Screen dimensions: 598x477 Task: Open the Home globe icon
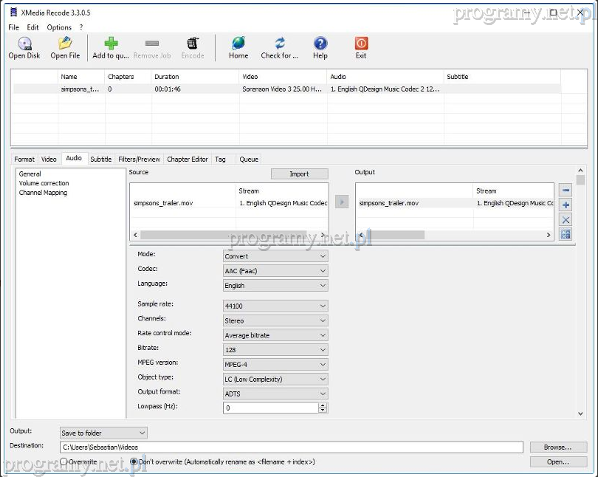pyautogui.click(x=238, y=44)
